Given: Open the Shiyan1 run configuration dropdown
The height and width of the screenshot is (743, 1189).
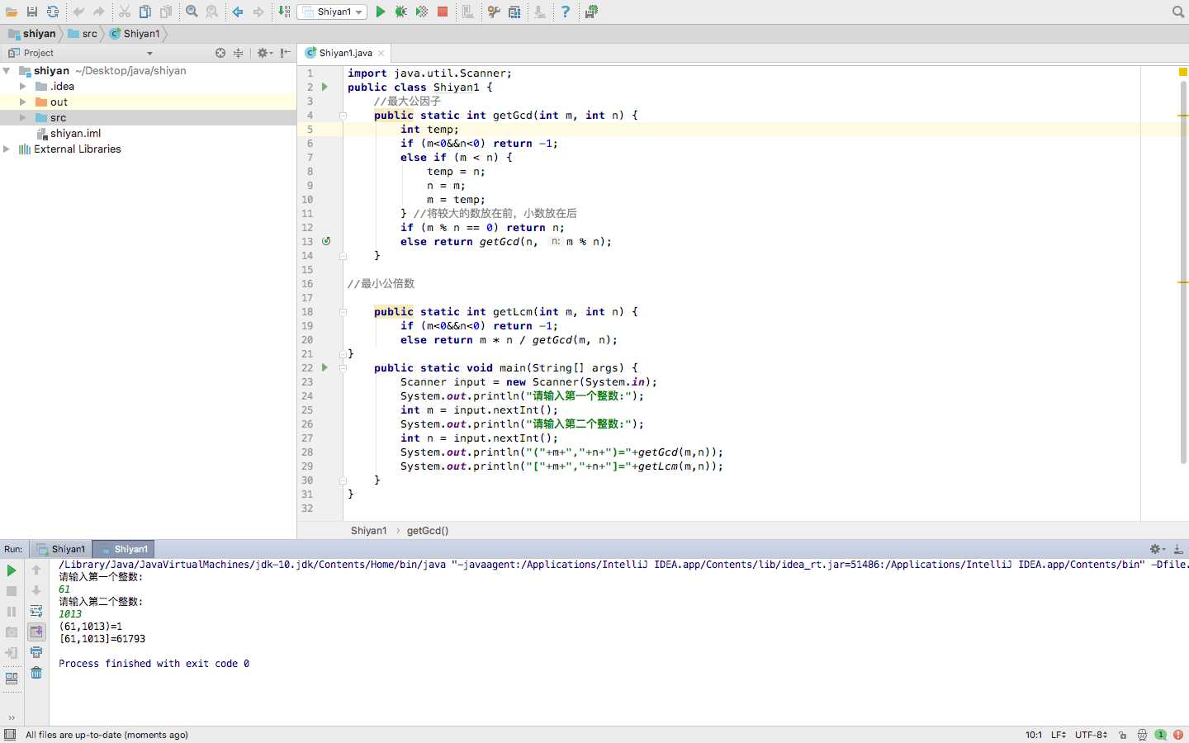Looking at the screenshot, I should coord(332,12).
